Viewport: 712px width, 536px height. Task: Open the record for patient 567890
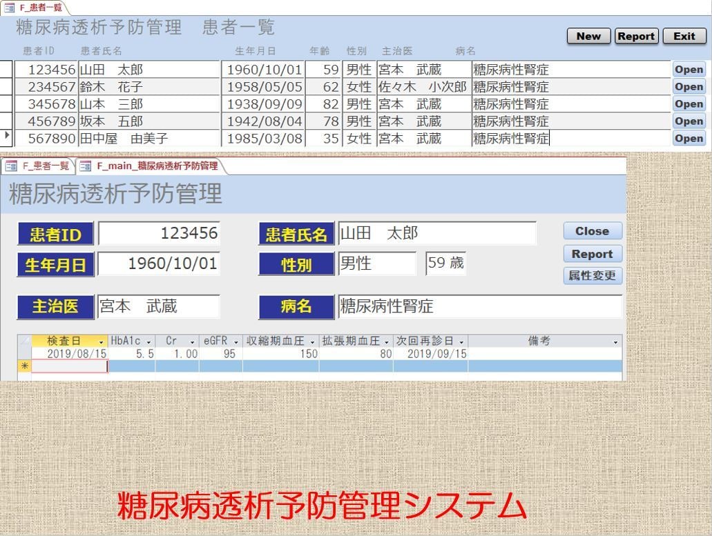[x=689, y=138]
